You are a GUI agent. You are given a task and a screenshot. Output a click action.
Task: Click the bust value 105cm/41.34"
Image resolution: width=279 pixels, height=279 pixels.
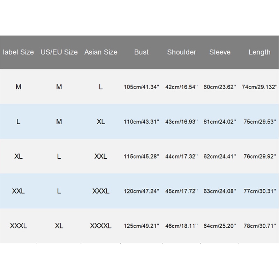(x=141, y=87)
